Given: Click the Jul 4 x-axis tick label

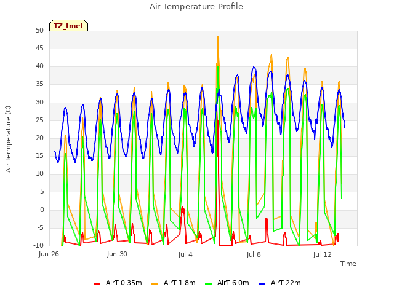Looking at the screenshot, I should tap(185, 254).
